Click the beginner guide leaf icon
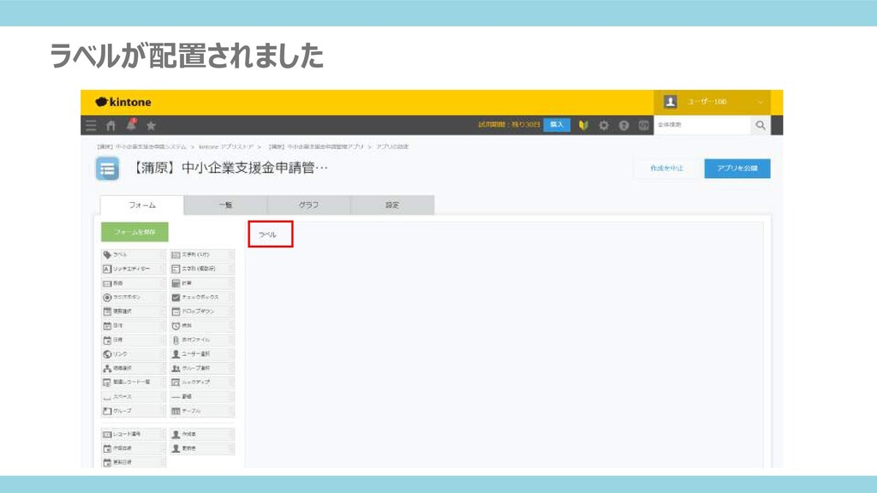Image resolution: width=877 pixels, height=493 pixels. click(583, 125)
